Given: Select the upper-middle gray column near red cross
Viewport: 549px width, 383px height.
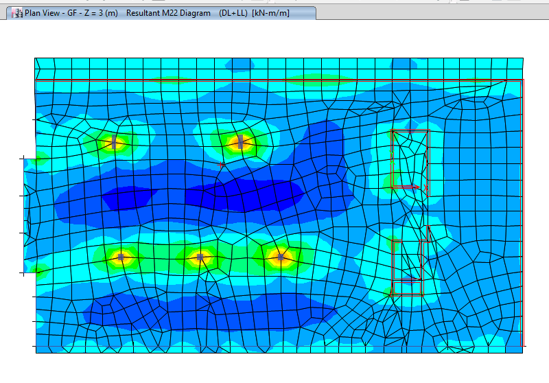Looking at the screenshot, I should click(240, 142).
